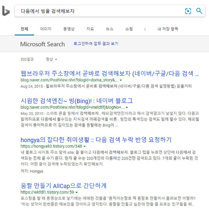209x210 pixels.
Task: Click the magnifying glass search icon
Action: click(x=199, y=11)
